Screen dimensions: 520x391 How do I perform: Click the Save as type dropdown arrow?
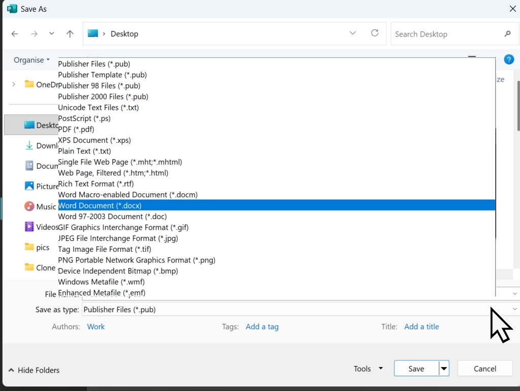[515, 309]
